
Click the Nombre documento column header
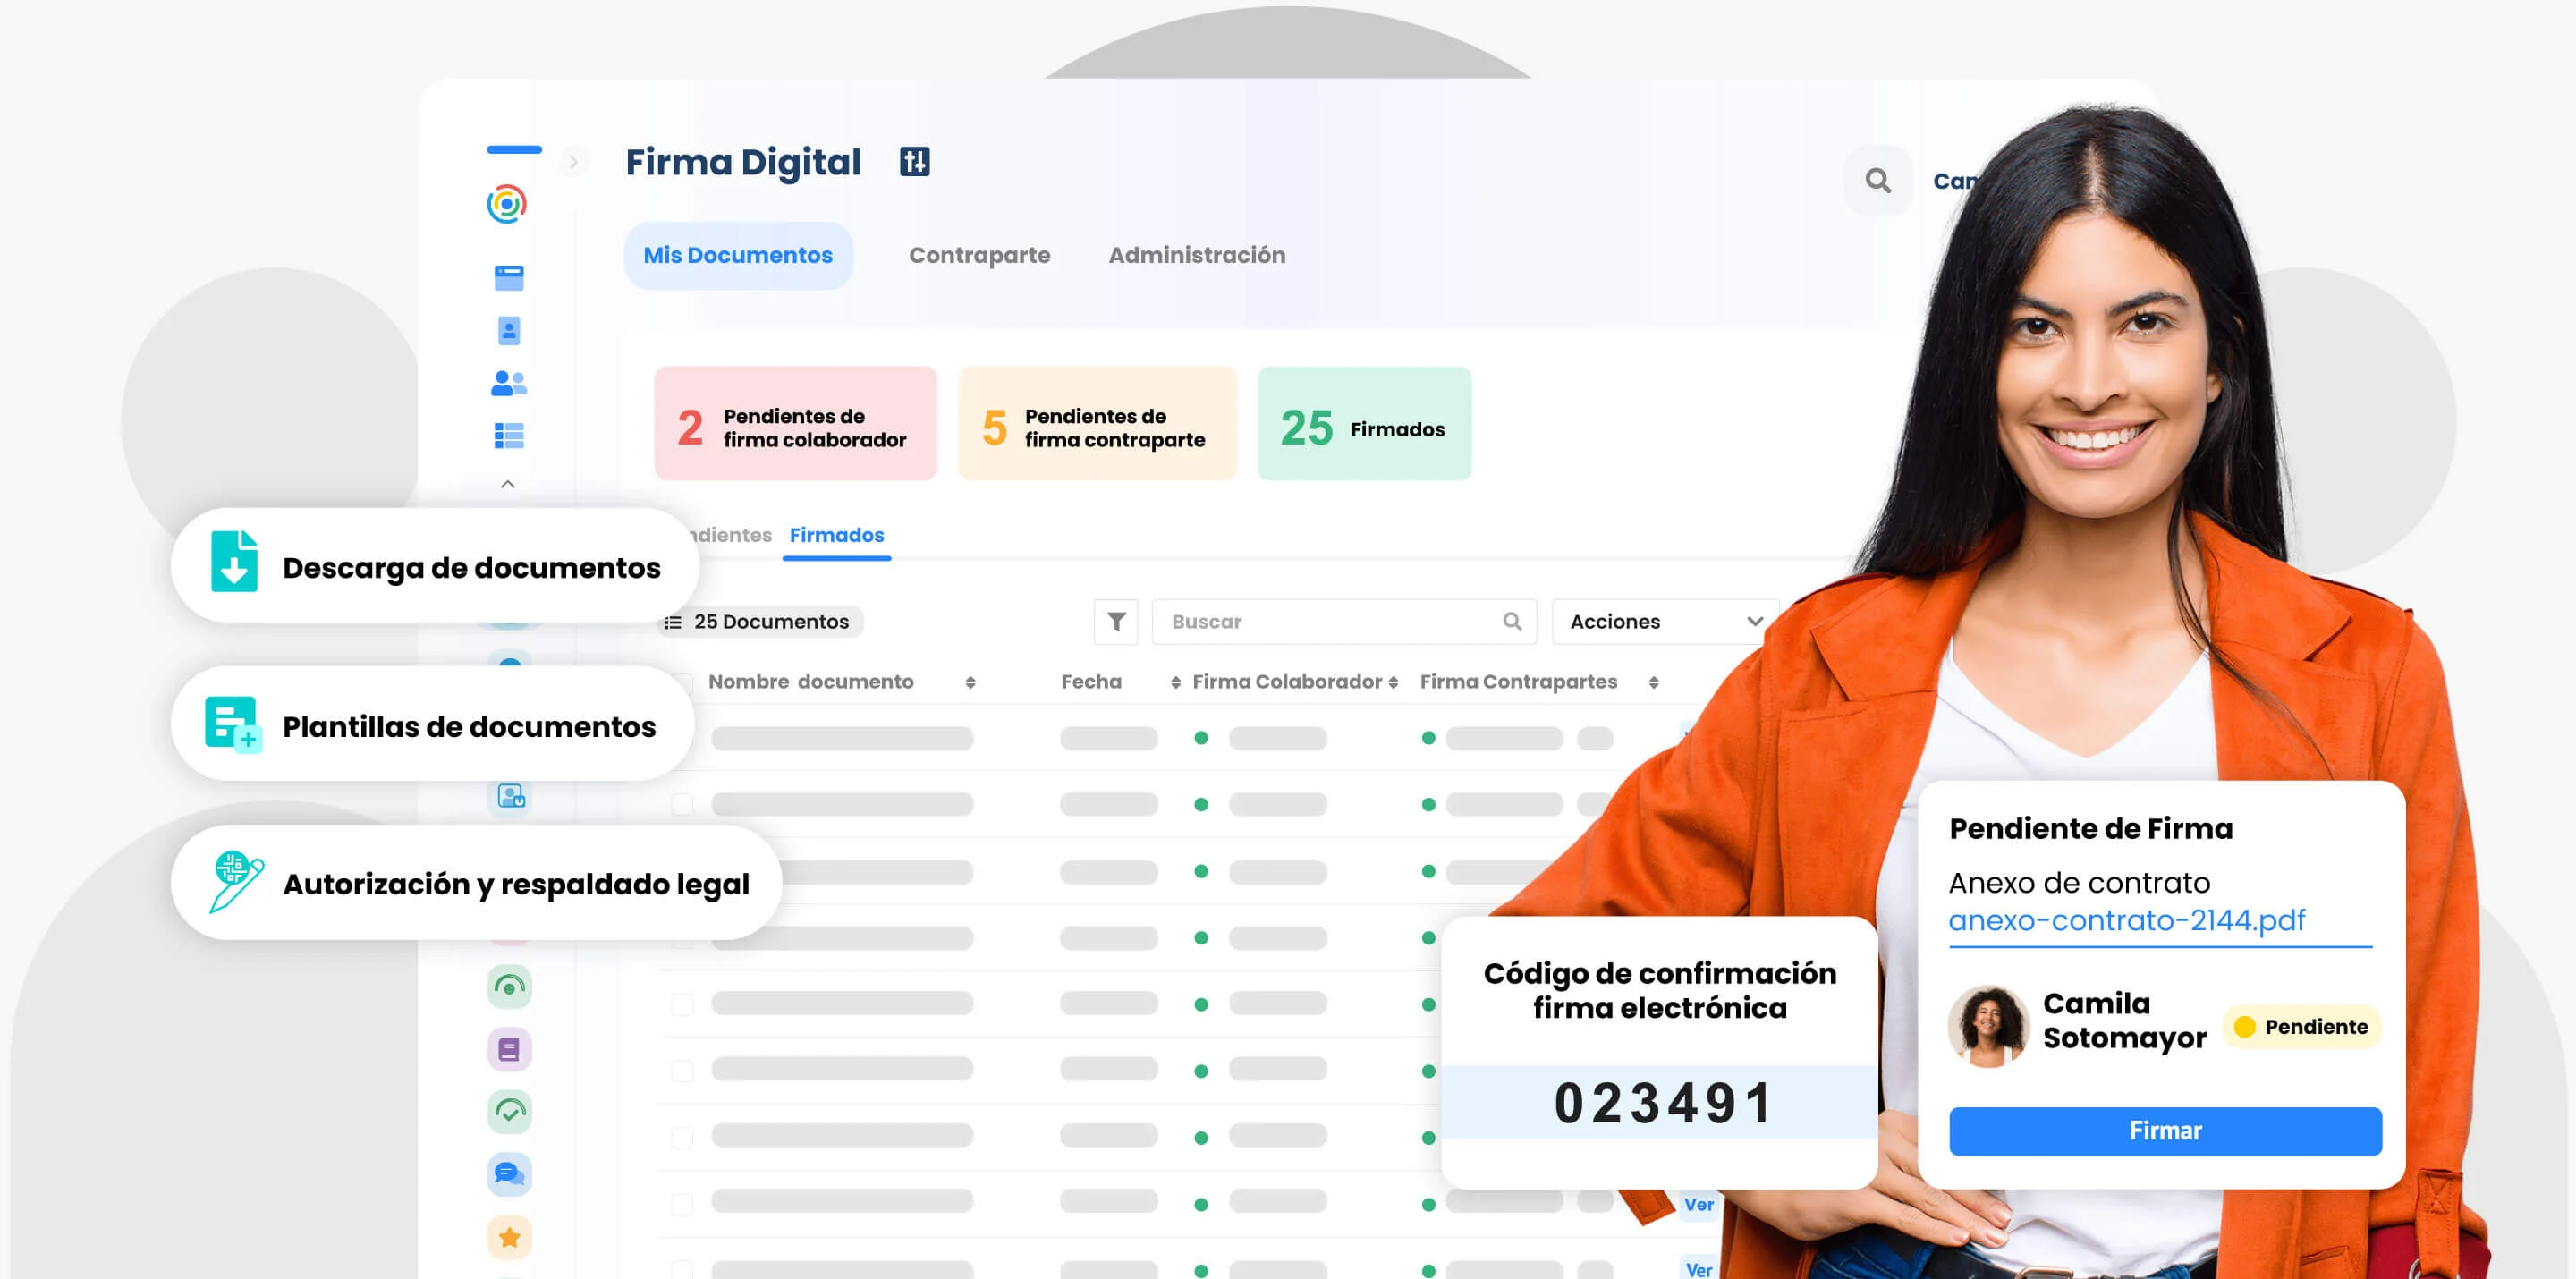[811, 682]
